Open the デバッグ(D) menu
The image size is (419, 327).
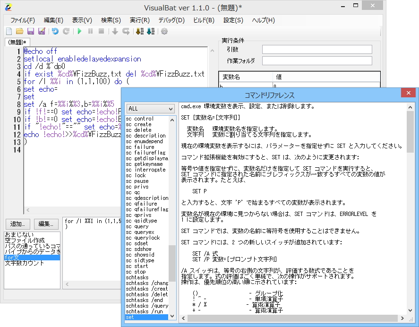[171, 20]
